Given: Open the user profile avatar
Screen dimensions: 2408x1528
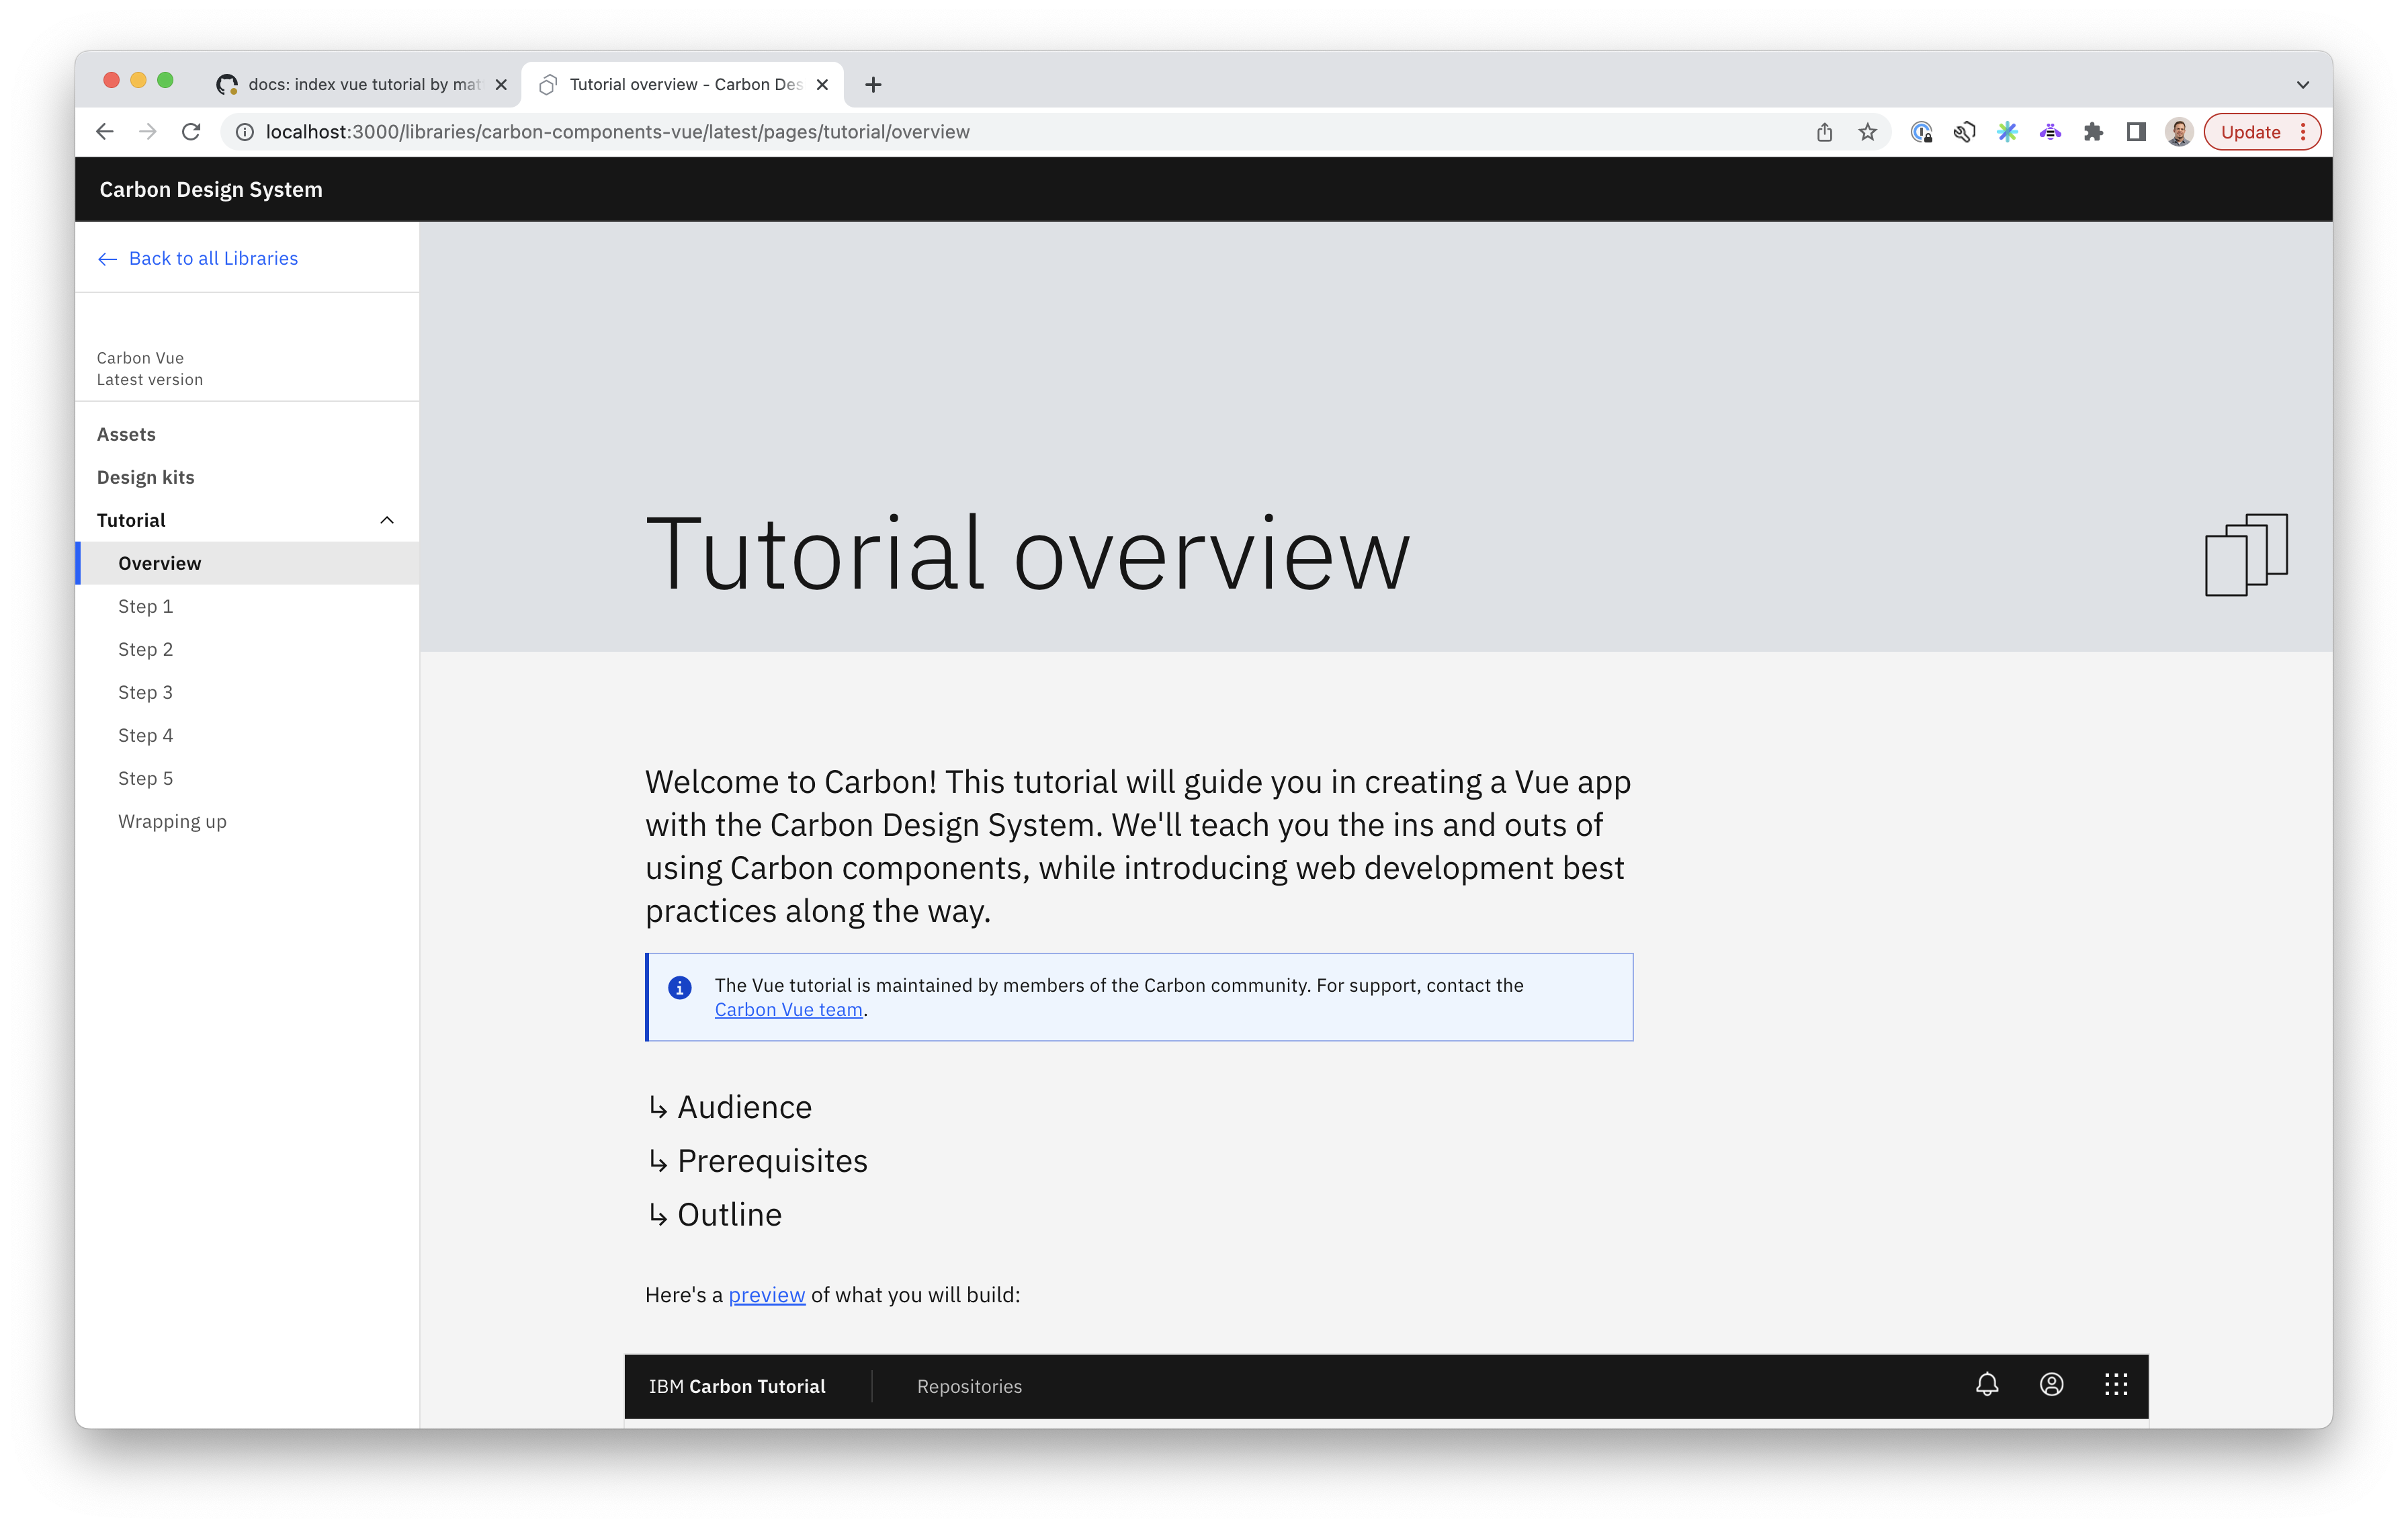Looking at the screenshot, I should (x=2179, y=132).
